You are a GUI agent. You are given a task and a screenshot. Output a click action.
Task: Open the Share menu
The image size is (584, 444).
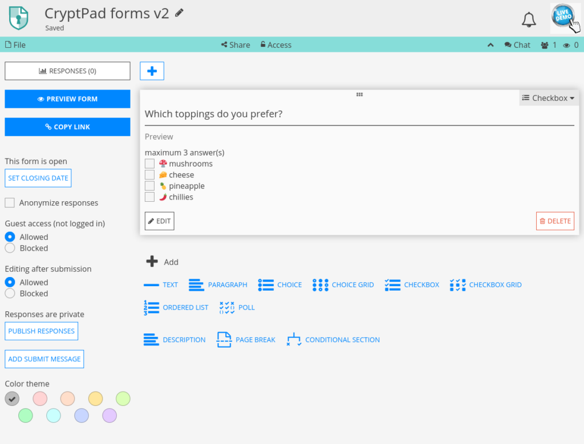(x=236, y=45)
